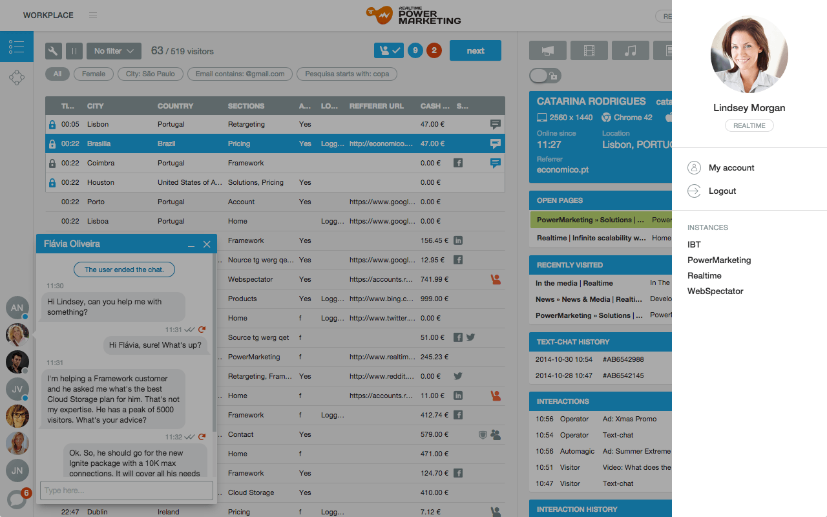Apply the City: São Paulo filter
The height and width of the screenshot is (517, 827).
[x=151, y=74]
